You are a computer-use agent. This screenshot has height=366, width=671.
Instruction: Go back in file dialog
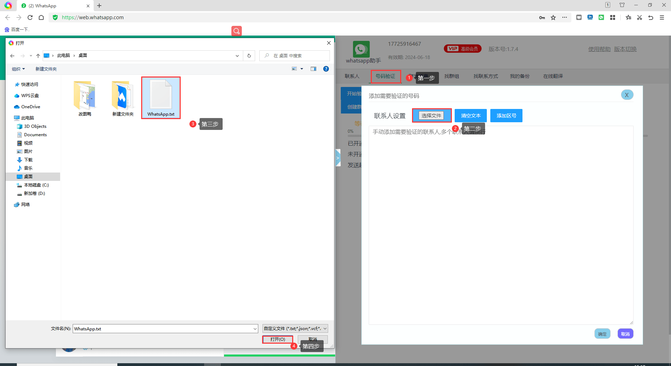13,56
